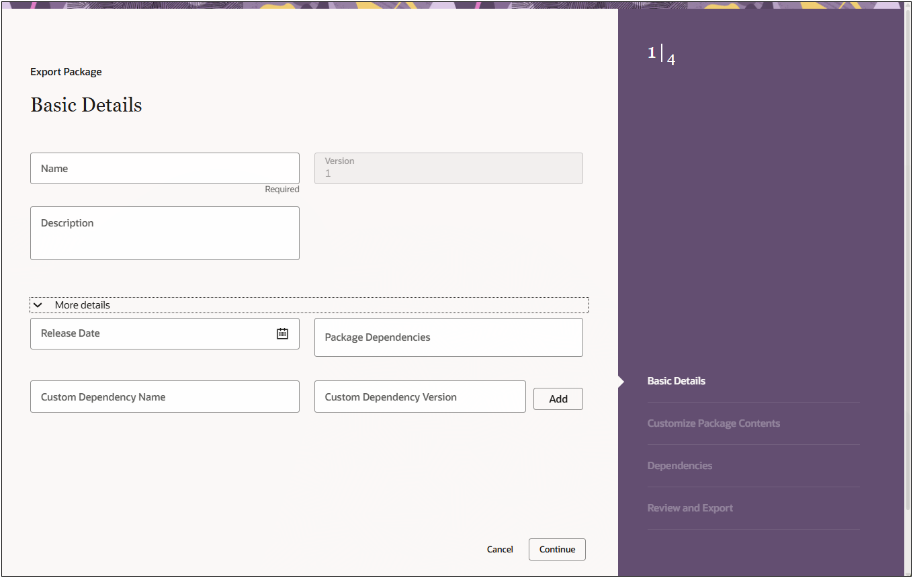
Task: Jump to the Dependencies step
Action: [680, 466]
